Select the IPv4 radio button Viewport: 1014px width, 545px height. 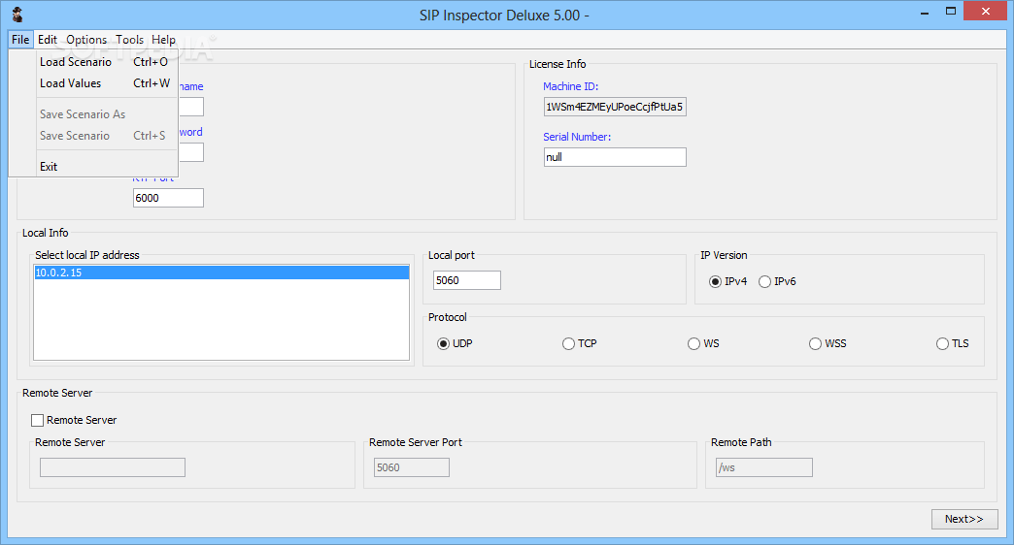(715, 281)
